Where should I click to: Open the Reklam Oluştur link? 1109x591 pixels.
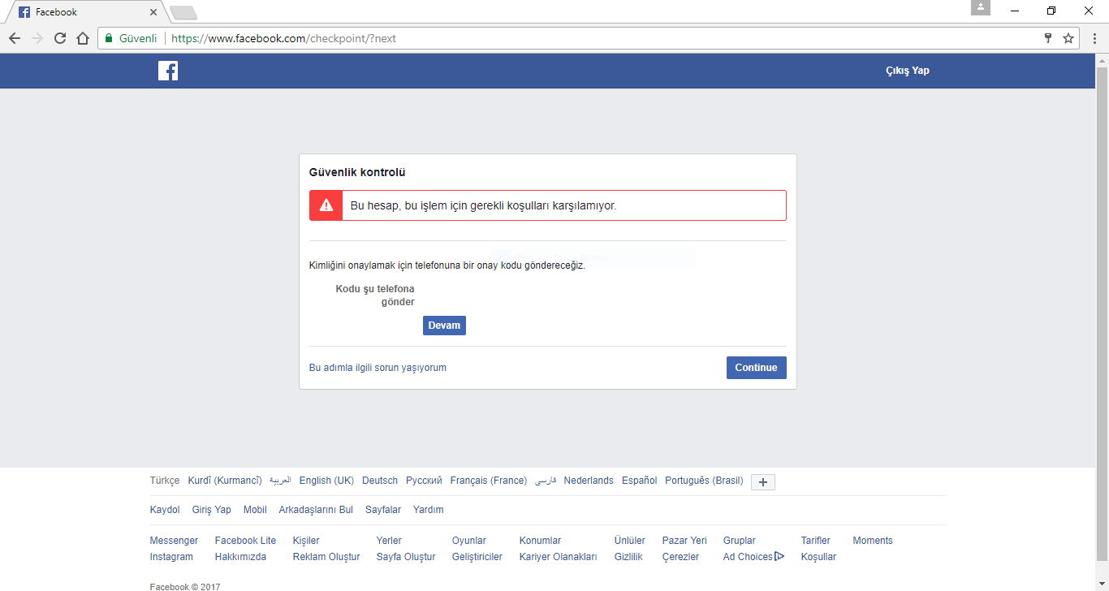coord(326,557)
